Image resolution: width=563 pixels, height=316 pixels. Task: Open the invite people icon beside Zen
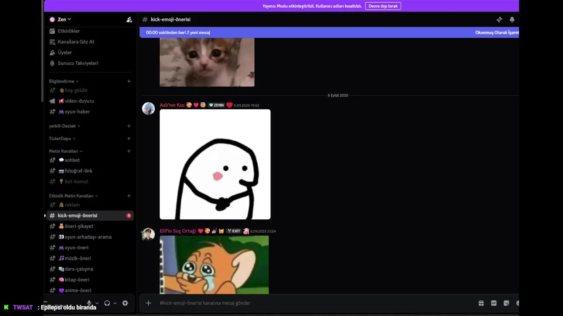[129, 19]
